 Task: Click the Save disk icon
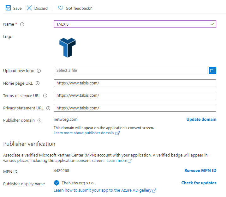8,8
